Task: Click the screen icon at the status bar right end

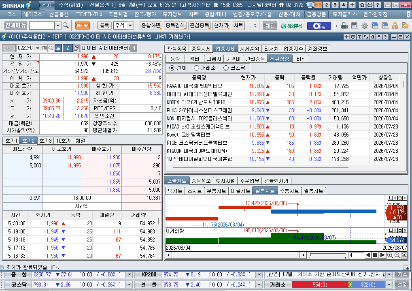Action: [406, 267]
